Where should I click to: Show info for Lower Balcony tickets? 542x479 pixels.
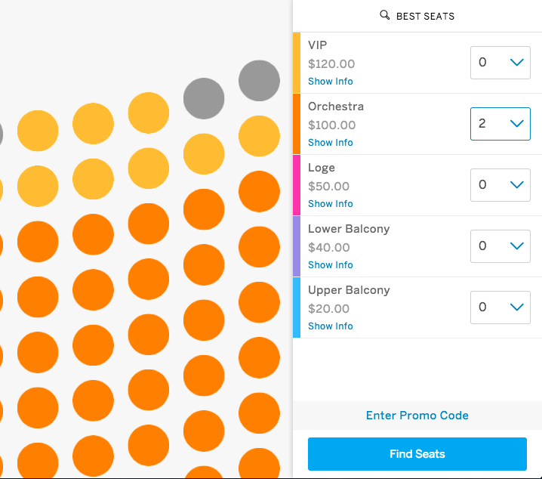(330, 265)
